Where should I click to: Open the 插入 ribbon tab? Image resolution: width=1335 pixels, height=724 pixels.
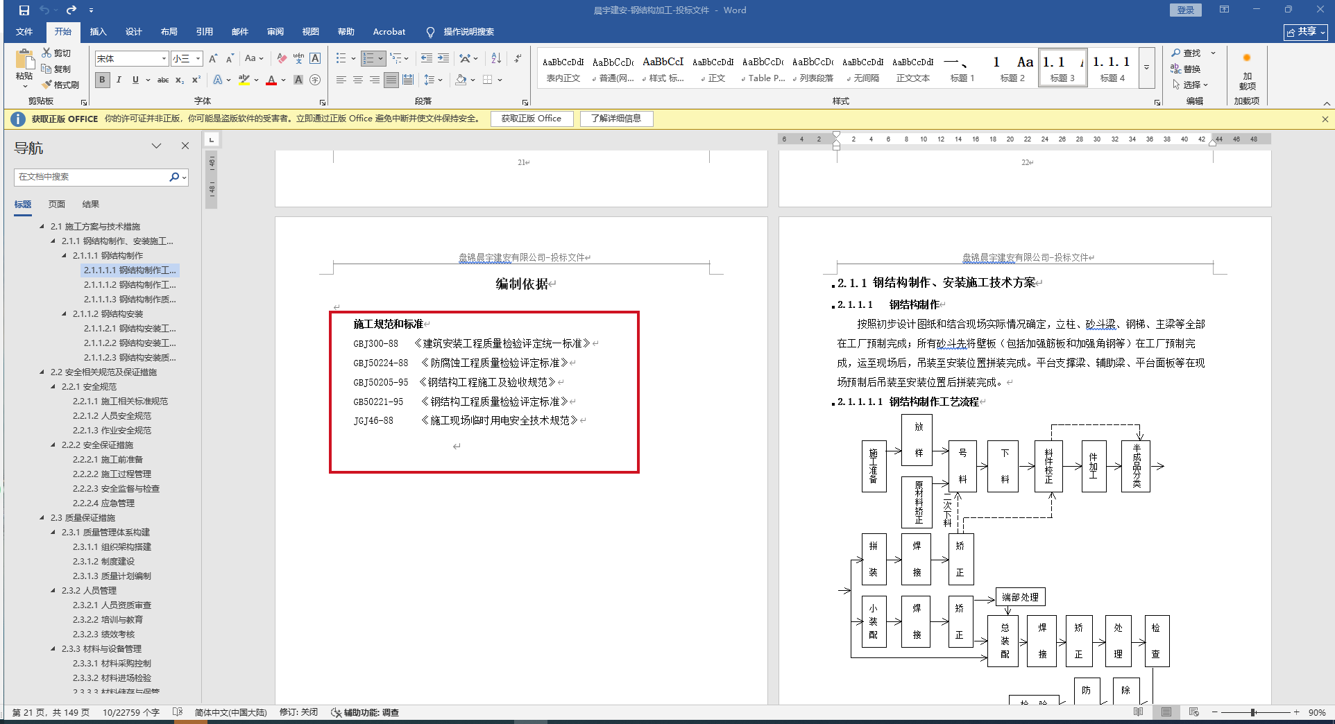pyautogui.click(x=98, y=32)
